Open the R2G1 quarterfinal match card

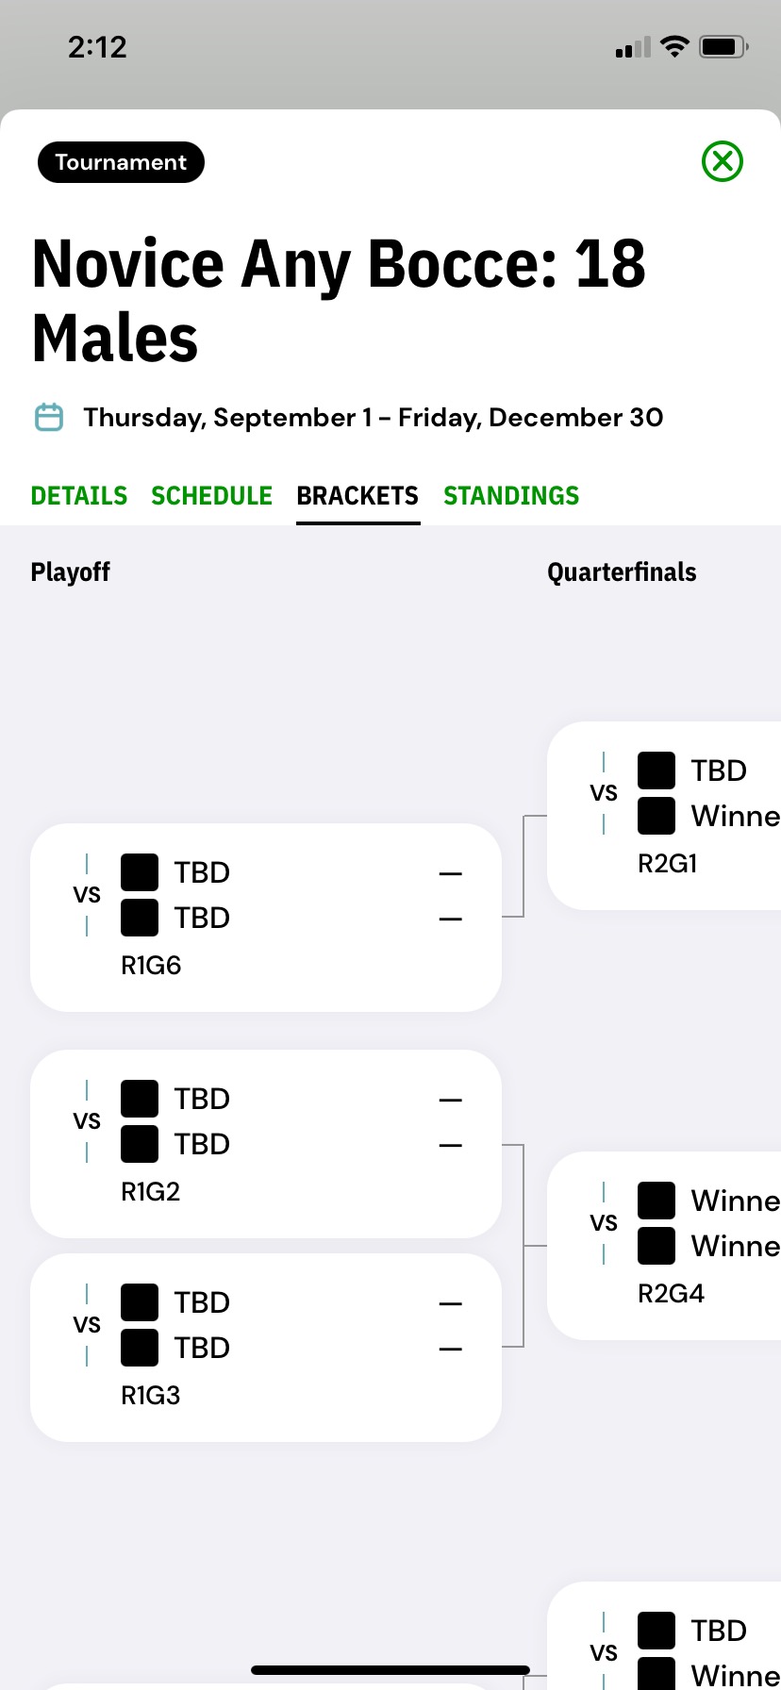pos(664,816)
